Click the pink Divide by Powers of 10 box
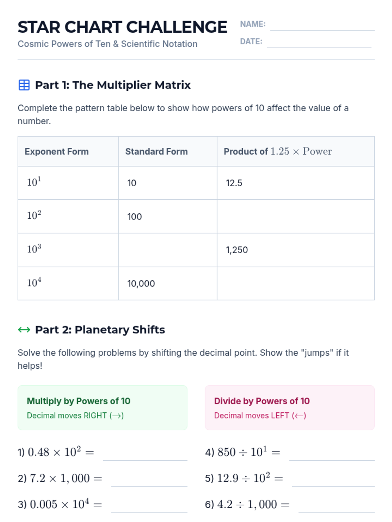This screenshot has width=392, height=522. [x=289, y=407]
